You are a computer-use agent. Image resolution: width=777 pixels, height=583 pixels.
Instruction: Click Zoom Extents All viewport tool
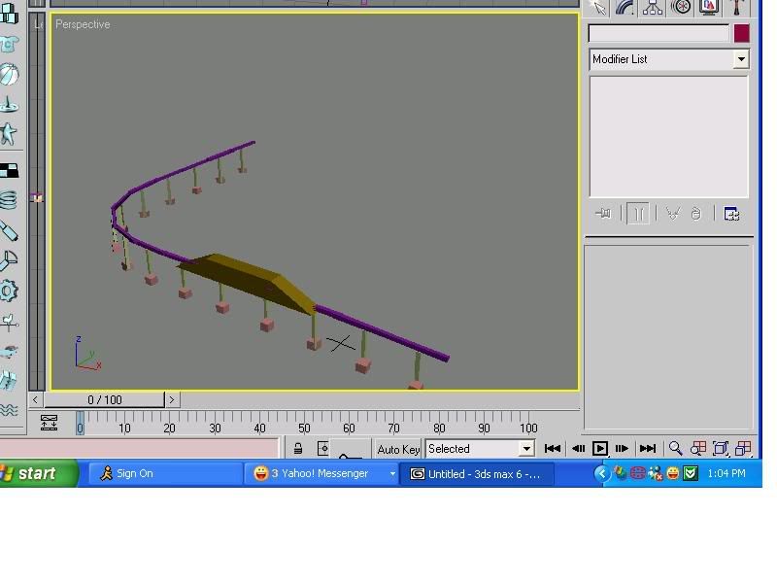pyautogui.click(x=743, y=449)
